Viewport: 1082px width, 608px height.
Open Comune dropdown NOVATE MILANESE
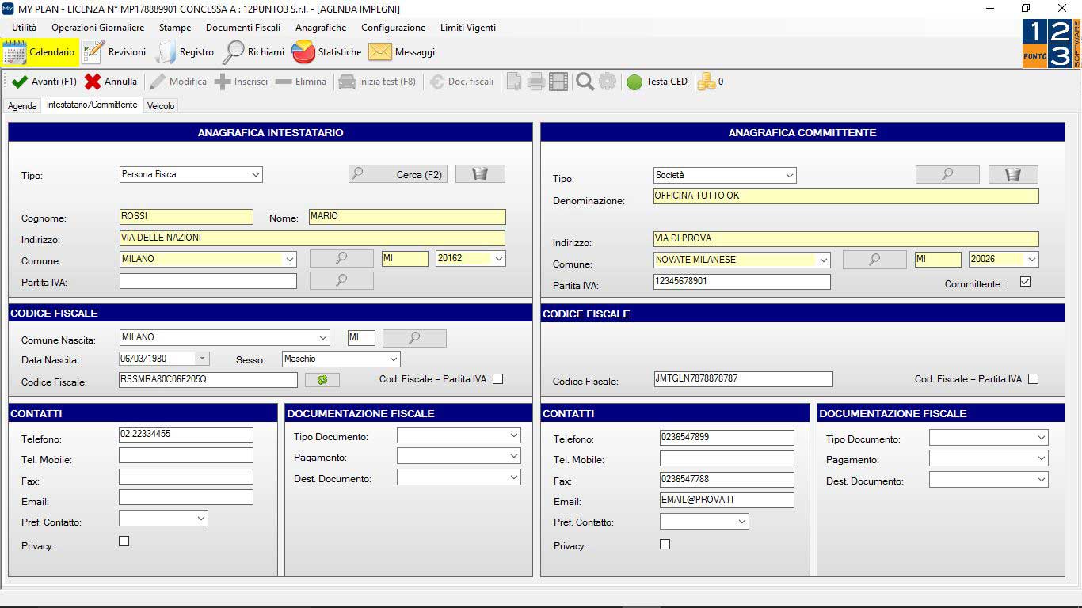tap(824, 260)
